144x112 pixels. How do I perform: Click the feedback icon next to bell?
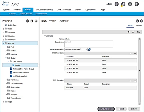tap(130, 4)
